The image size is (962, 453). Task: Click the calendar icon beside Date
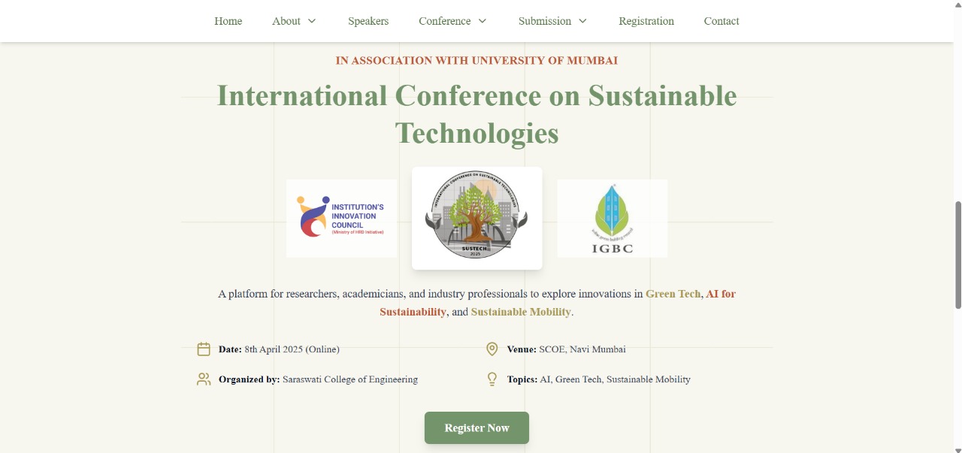click(204, 349)
